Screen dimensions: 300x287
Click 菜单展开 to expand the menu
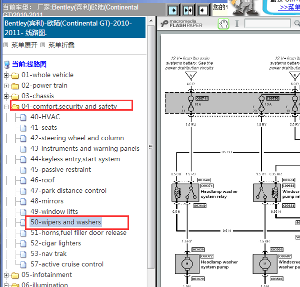(24, 45)
